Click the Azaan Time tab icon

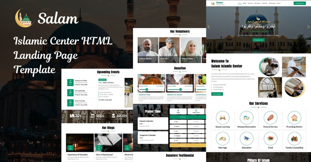[196, 111]
